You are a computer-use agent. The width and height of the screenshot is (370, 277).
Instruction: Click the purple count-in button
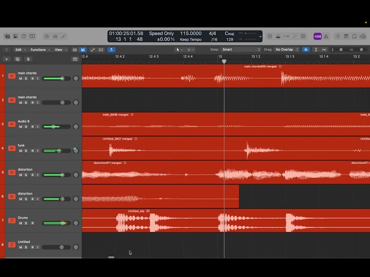317,36
